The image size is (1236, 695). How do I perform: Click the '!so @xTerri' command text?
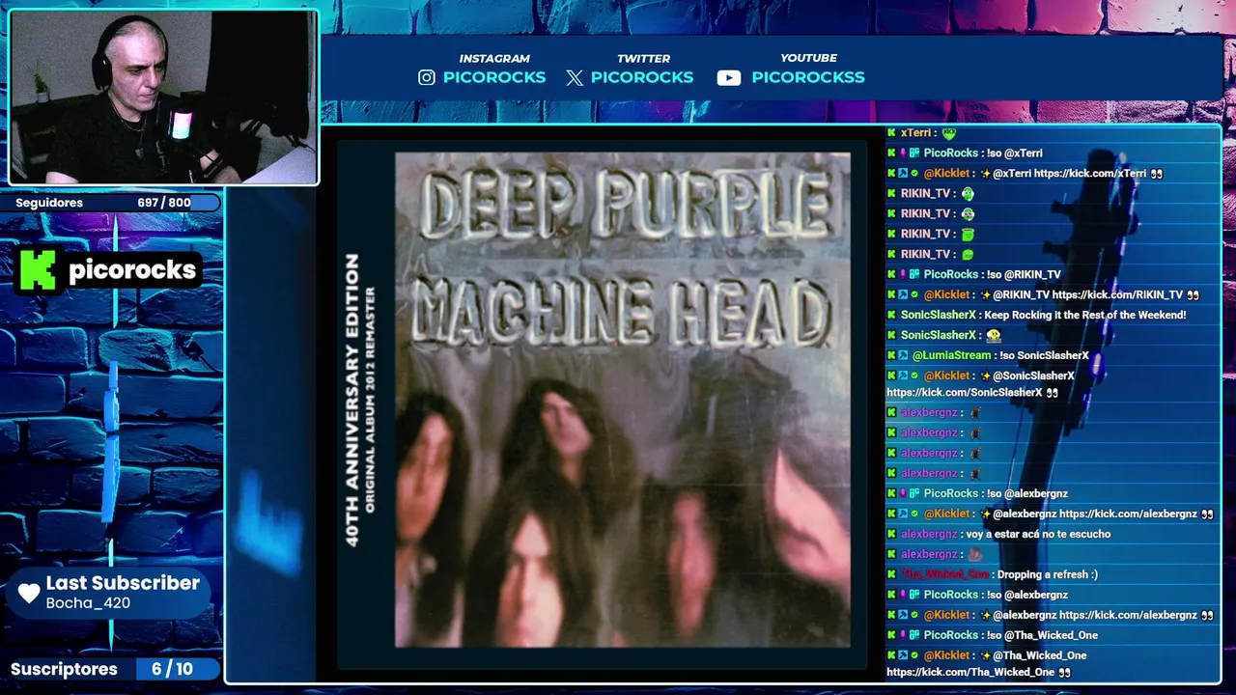pos(1015,153)
